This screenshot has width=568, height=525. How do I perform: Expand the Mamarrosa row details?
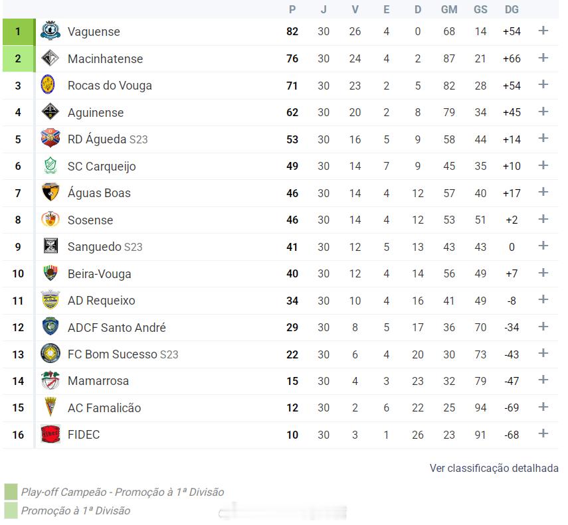(x=543, y=380)
